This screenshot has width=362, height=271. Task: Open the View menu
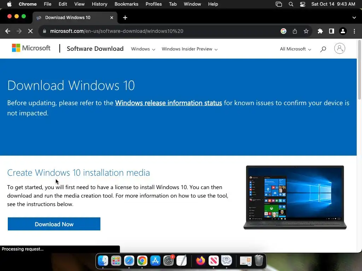coord(80,4)
